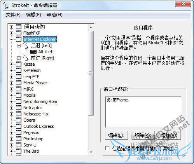The width and height of the screenshot is (194, 164).
Task: Open the 编辑(E) menu
Action: (x=33, y=15)
